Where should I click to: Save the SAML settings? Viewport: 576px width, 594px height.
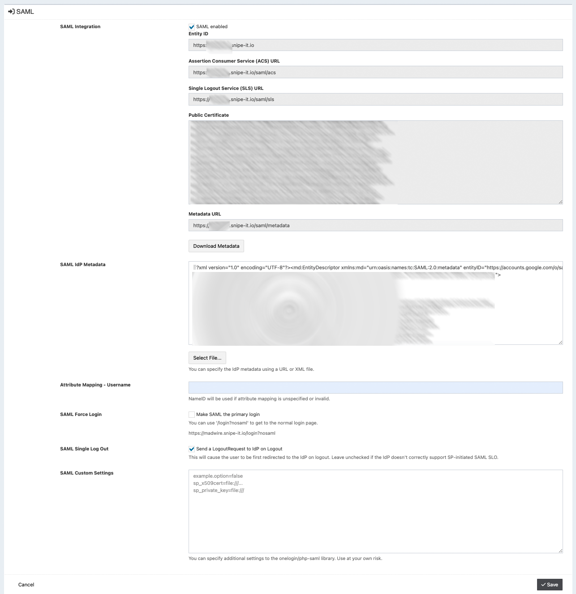pos(550,585)
